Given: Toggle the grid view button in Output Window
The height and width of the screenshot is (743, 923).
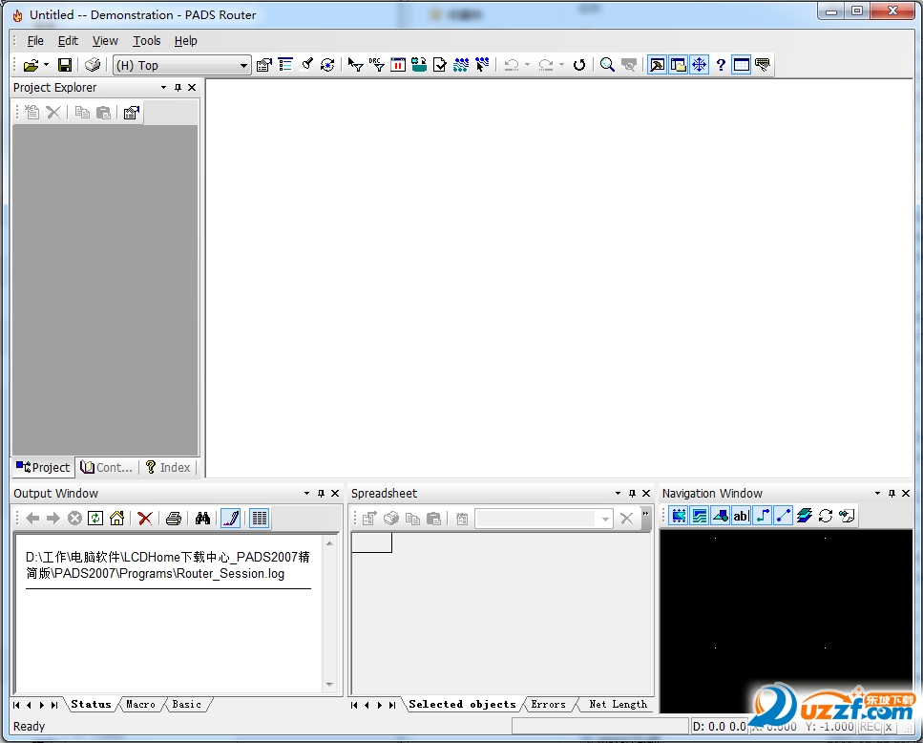Looking at the screenshot, I should (259, 518).
